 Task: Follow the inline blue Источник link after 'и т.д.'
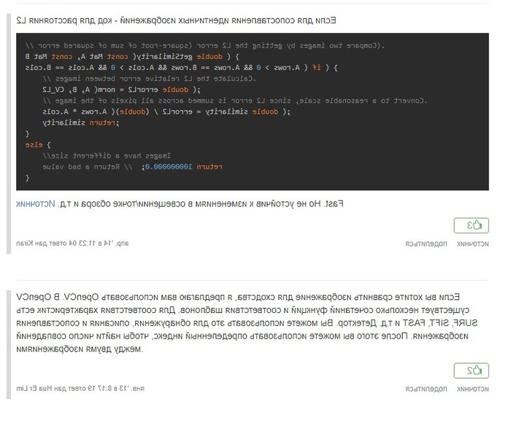tap(32, 203)
